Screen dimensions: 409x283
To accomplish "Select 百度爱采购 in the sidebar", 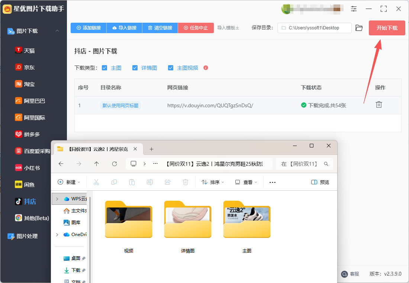I will pos(32,151).
